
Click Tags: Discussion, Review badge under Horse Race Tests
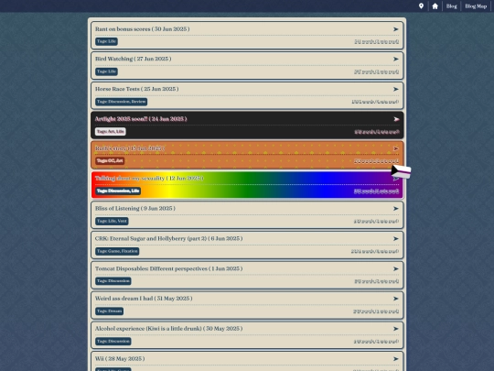click(x=122, y=102)
